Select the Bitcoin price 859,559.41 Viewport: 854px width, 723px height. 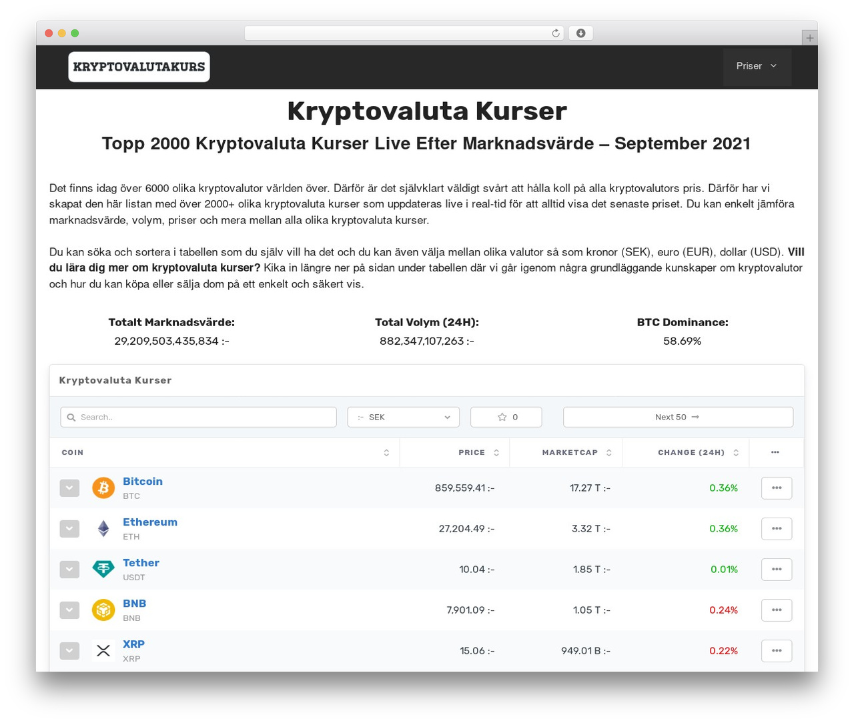pos(460,488)
